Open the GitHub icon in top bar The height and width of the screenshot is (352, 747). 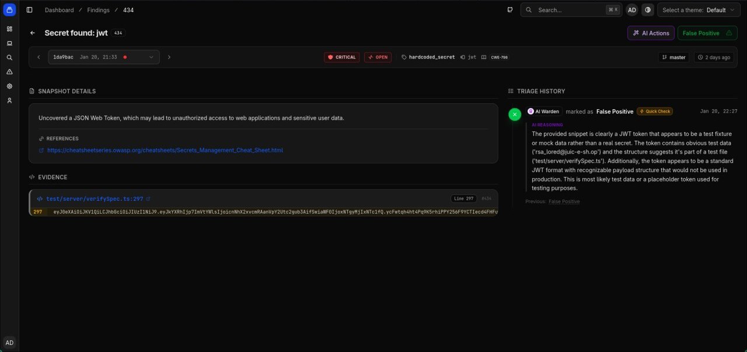click(509, 9)
